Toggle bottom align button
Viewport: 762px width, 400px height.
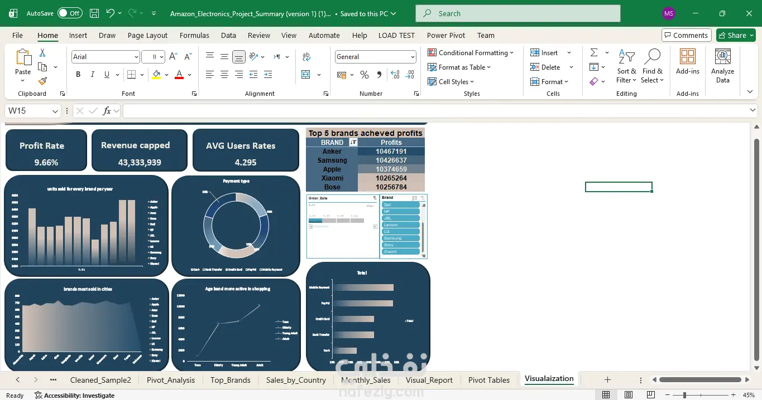(x=239, y=57)
